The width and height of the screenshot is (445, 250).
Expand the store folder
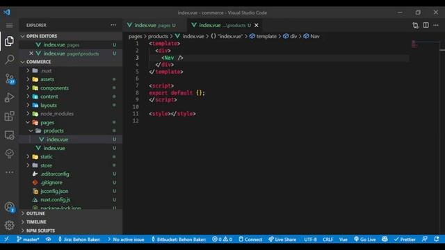click(28, 165)
